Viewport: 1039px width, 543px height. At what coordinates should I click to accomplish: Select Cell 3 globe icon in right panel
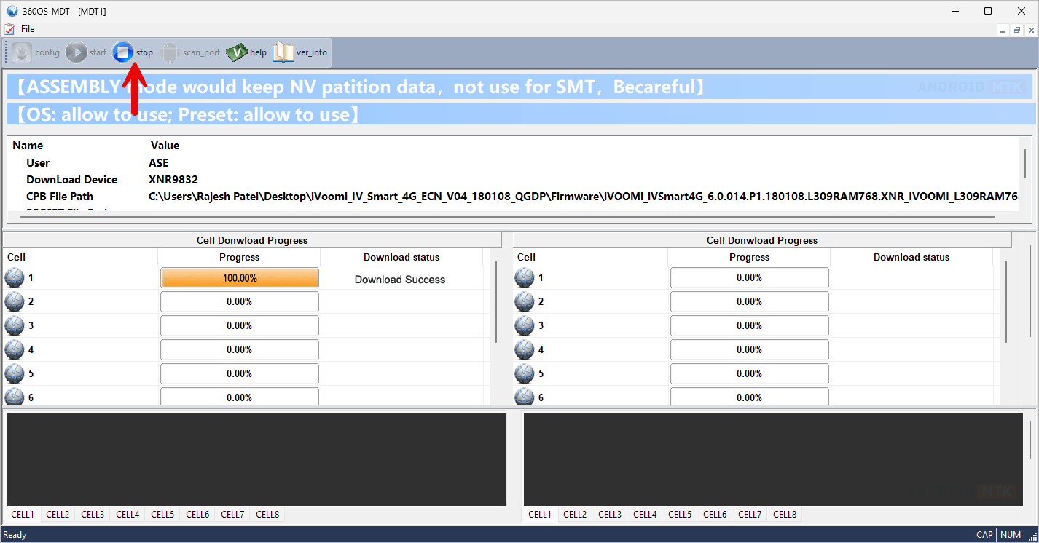pyautogui.click(x=525, y=326)
